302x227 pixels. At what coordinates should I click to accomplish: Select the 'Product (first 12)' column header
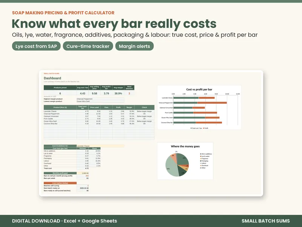(x=60, y=107)
